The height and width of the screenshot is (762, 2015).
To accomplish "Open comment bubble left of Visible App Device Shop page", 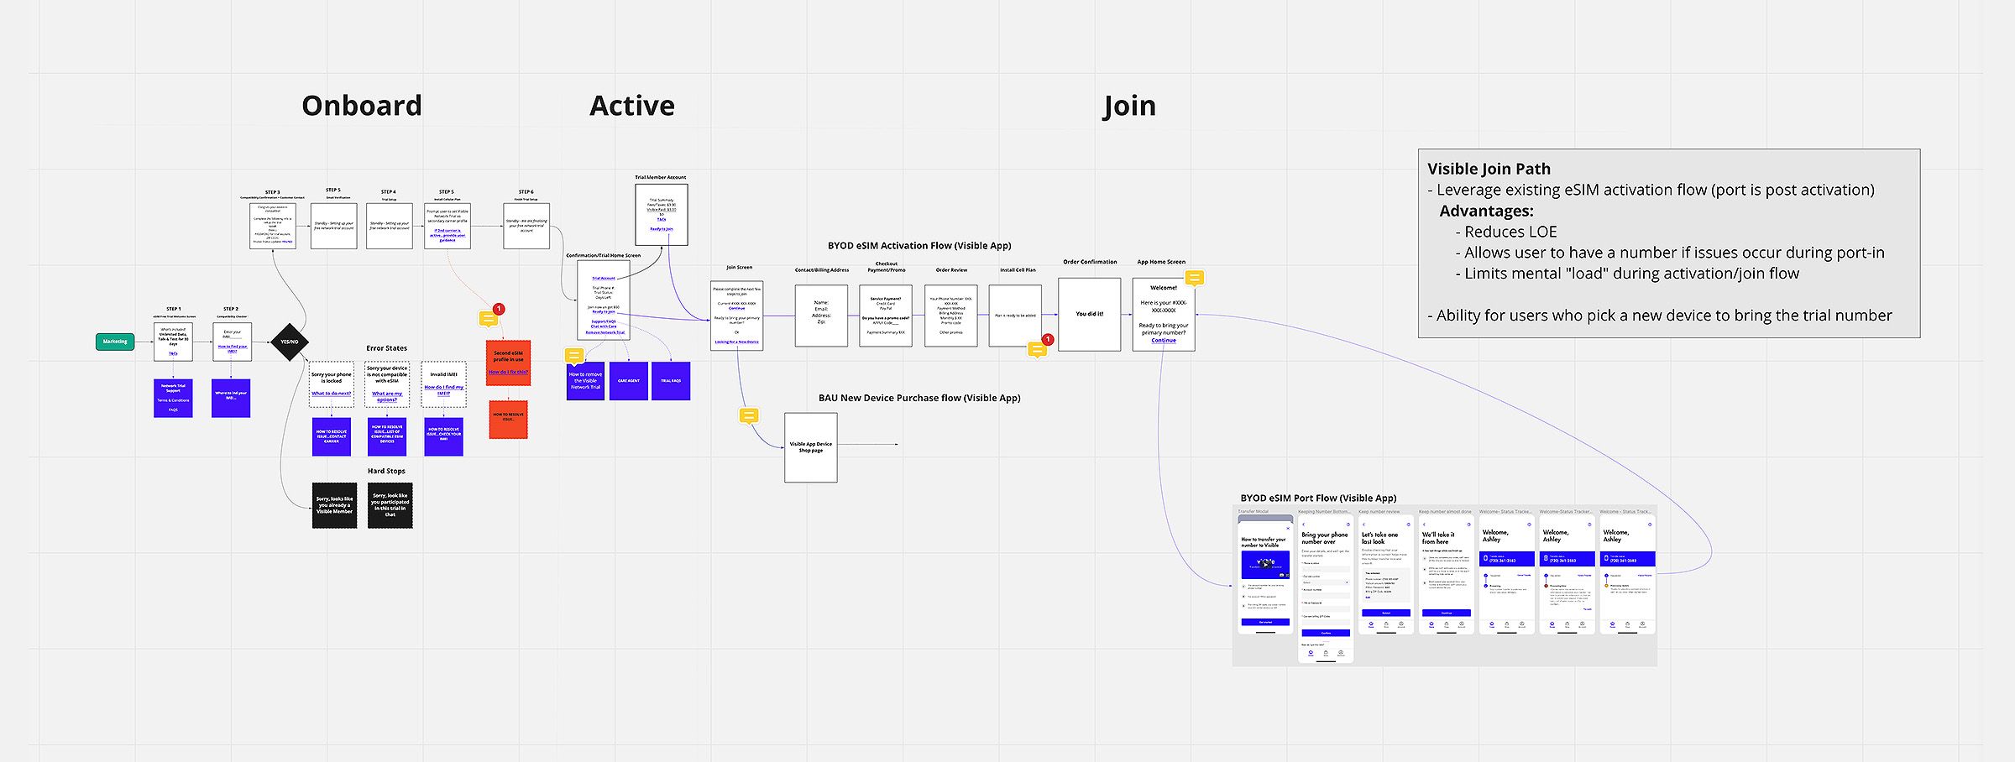I will point(749,415).
